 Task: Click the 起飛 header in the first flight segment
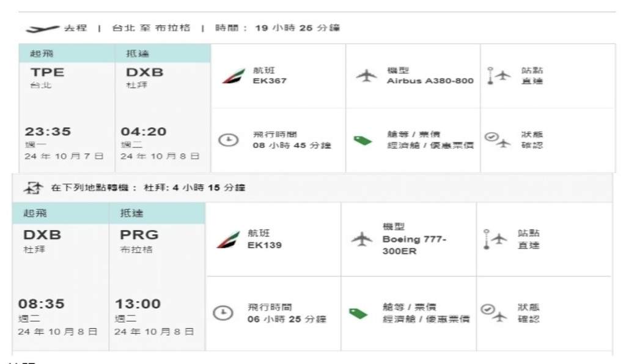42,53
